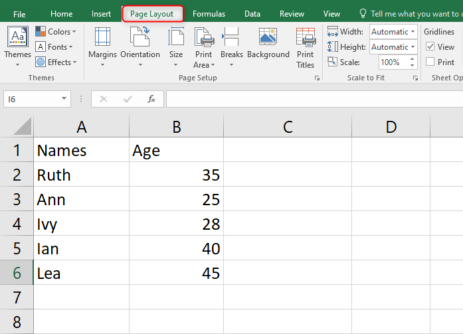Viewport: 463px width, 334px height.
Task: Click the Insert Function fx icon
Action: coord(151,99)
